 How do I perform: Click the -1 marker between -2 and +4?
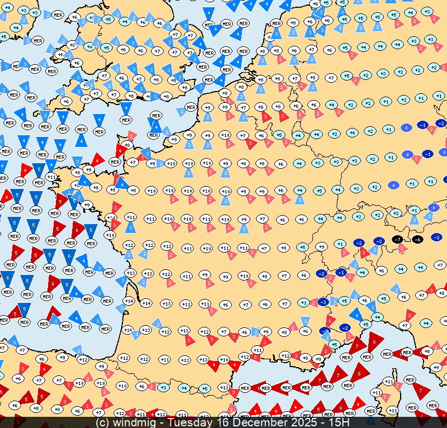[341, 272]
